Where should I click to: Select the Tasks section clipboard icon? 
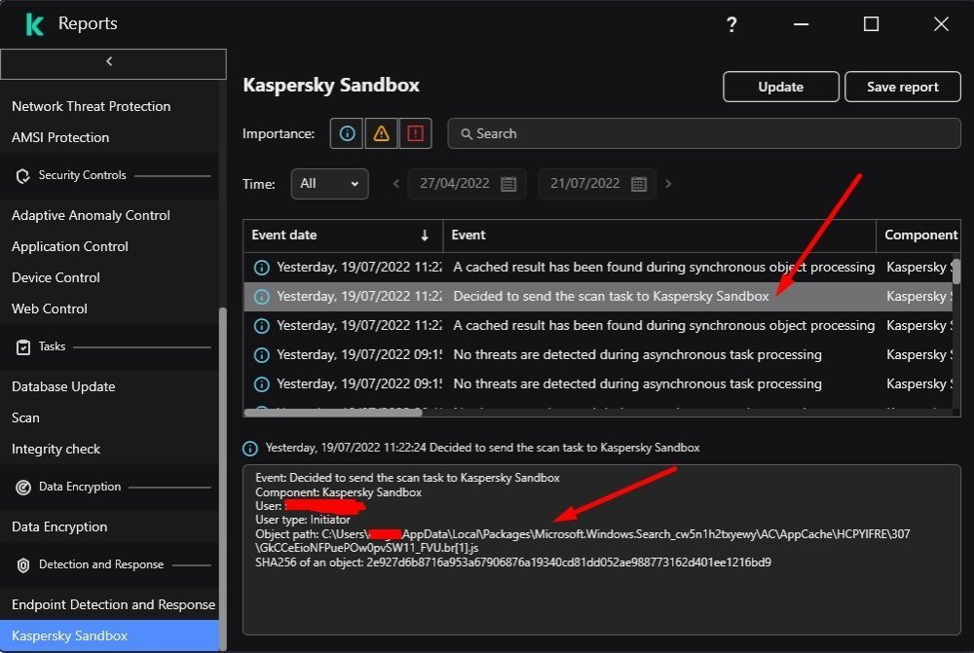click(x=23, y=347)
